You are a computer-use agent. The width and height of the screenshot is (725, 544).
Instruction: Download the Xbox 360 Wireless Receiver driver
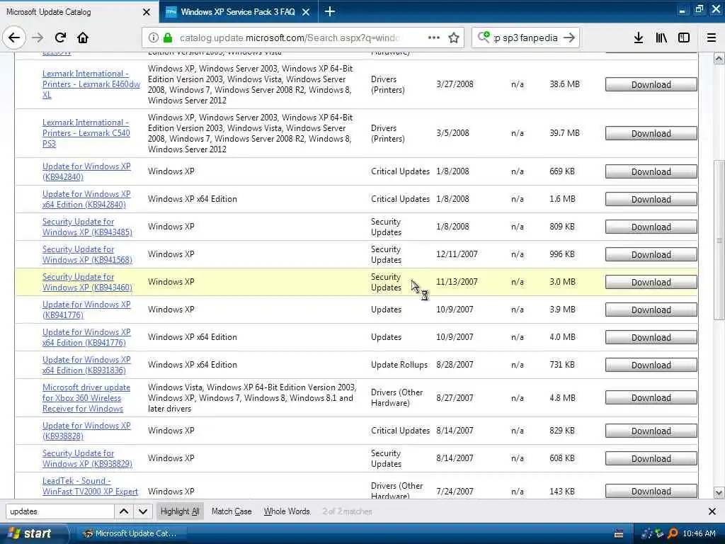point(651,398)
